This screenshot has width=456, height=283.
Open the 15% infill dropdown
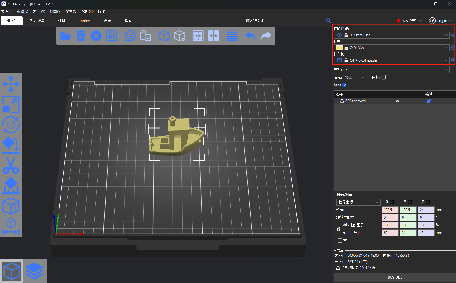(355, 78)
